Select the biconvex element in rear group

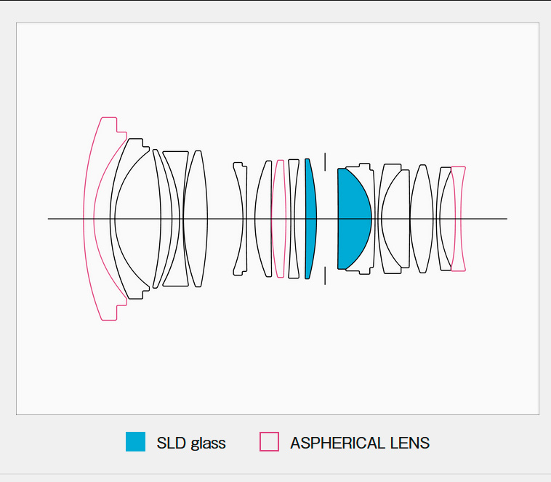click(x=422, y=219)
